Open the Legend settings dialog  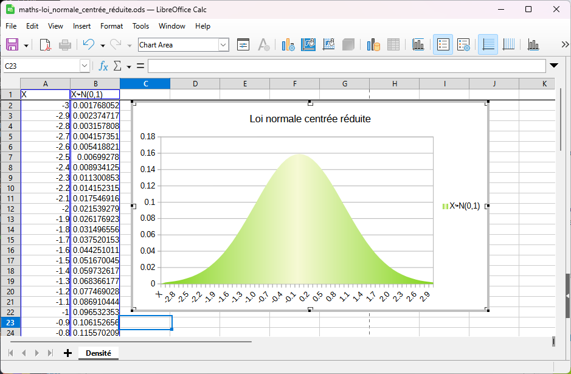463,45
